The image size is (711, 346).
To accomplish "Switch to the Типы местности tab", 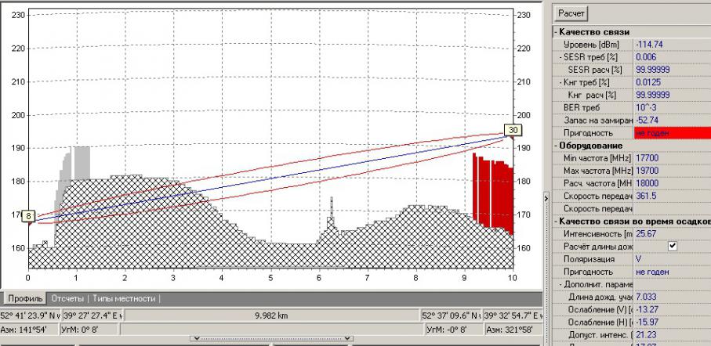I will tap(125, 298).
